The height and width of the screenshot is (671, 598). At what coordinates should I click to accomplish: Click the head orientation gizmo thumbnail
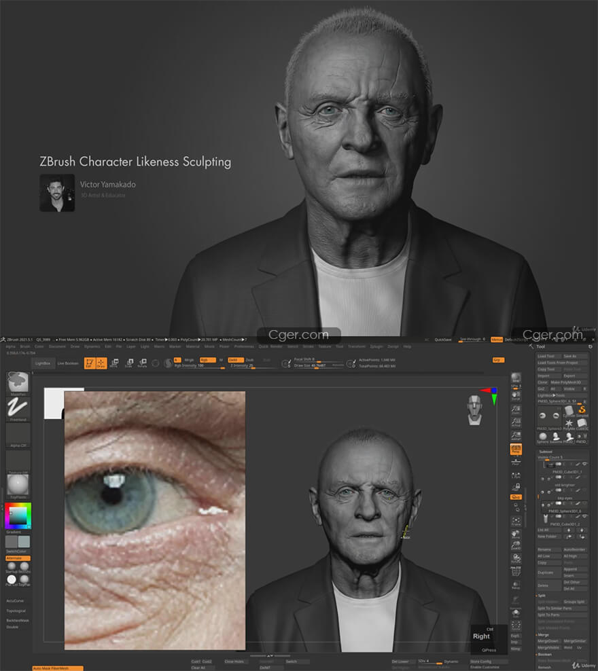(474, 410)
